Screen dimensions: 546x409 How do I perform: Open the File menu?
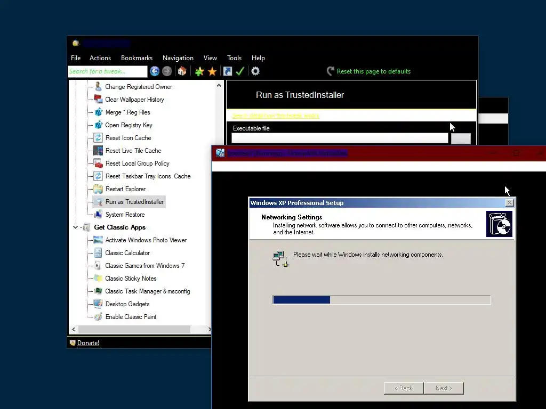pyautogui.click(x=76, y=58)
